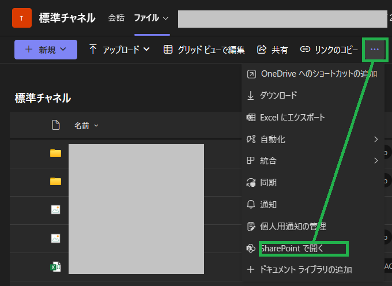
Task: Click the plus icon for document library
Action: (251, 269)
